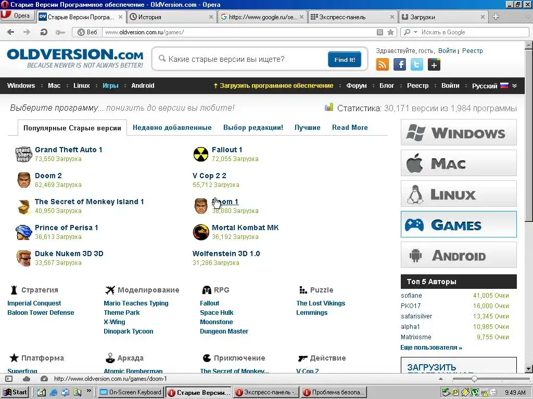Click the Find It! search button
533x399 pixels.
point(345,59)
